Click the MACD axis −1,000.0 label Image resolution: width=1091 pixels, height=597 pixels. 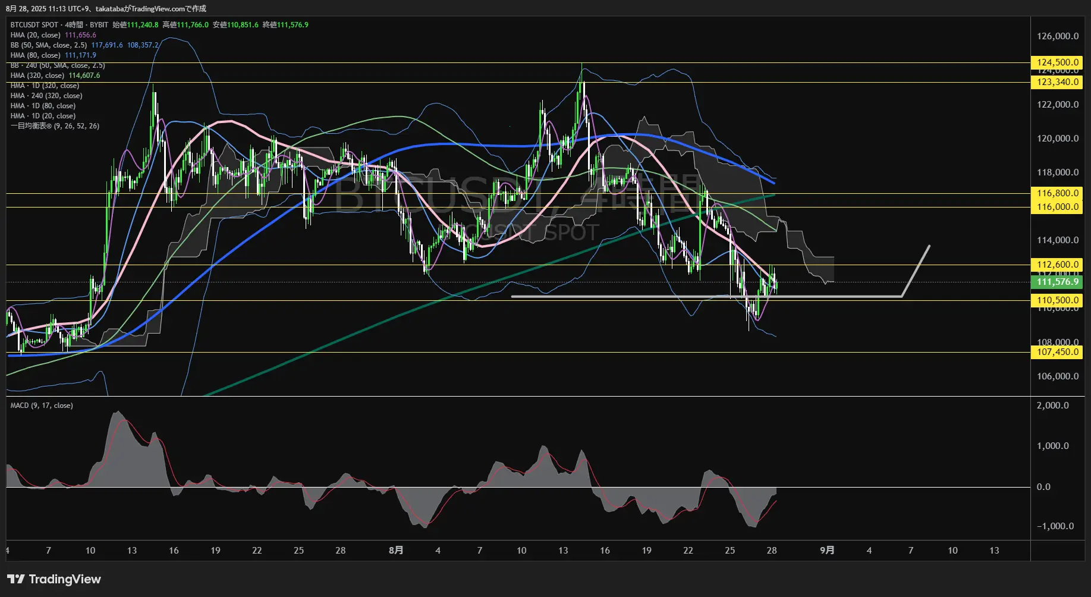(1055, 526)
